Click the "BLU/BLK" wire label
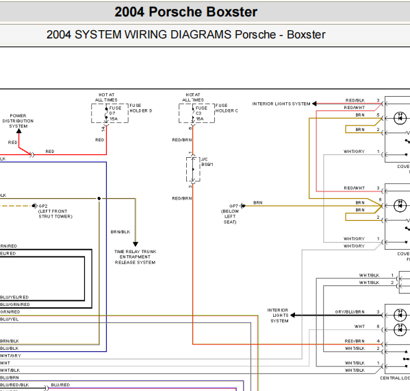The image size is (410, 391). 9,348
